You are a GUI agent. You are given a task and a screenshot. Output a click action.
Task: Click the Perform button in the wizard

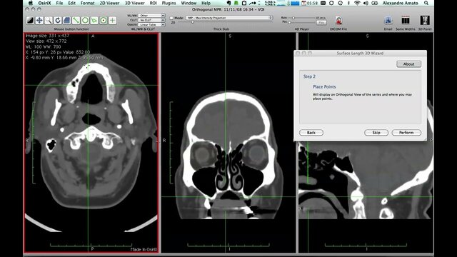(x=406, y=133)
